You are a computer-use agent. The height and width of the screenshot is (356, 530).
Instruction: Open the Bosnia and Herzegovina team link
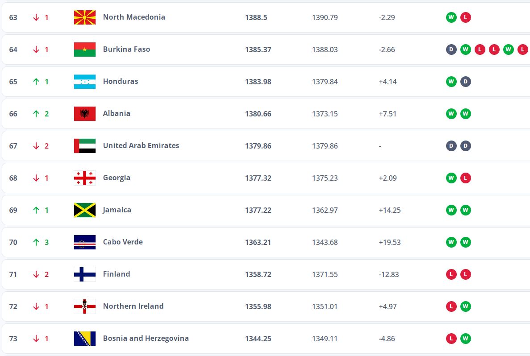146,338
